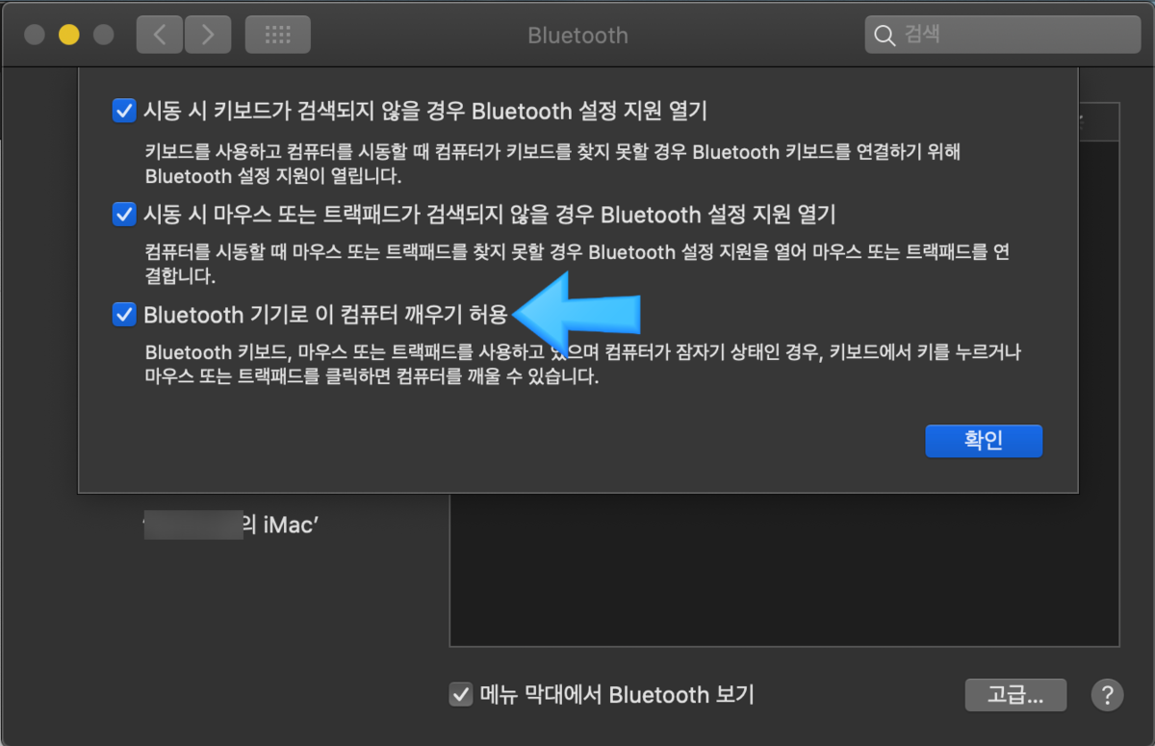Confirm dialog with 확인 button
Image resolution: width=1155 pixels, height=746 pixels.
pyautogui.click(x=984, y=441)
